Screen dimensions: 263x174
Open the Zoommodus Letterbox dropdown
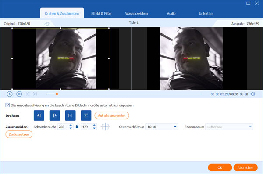click(229, 127)
